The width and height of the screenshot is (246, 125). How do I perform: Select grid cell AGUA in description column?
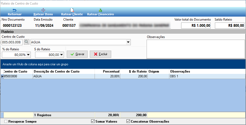coord(64,76)
